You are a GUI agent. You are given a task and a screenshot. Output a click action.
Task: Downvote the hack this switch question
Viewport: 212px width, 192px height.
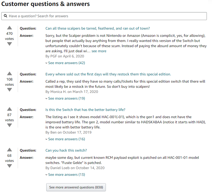tap(10, 166)
